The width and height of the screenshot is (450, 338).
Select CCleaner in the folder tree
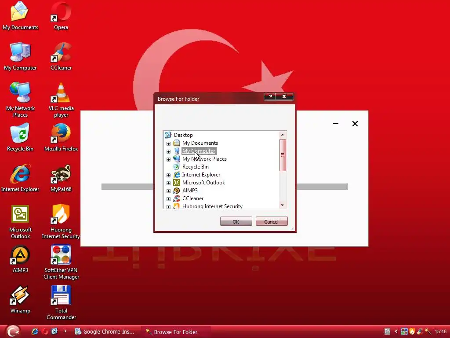(x=193, y=198)
